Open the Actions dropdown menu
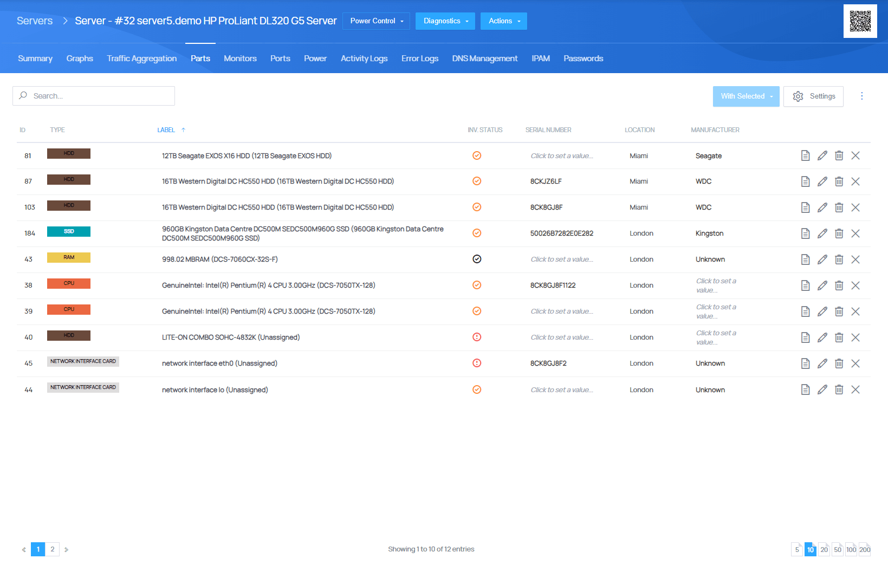Viewport: 888px width, 565px height. pyautogui.click(x=504, y=21)
